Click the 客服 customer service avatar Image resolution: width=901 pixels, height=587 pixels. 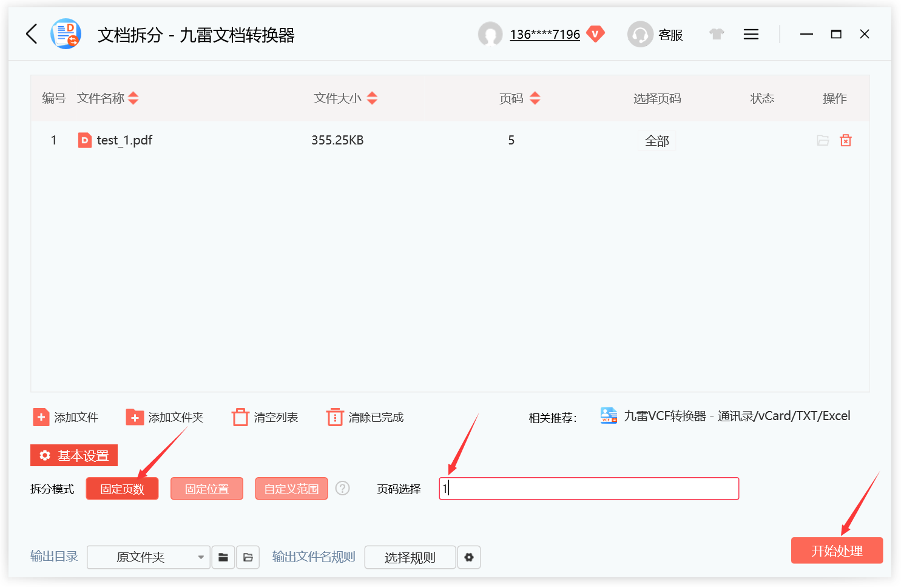tap(640, 34)
